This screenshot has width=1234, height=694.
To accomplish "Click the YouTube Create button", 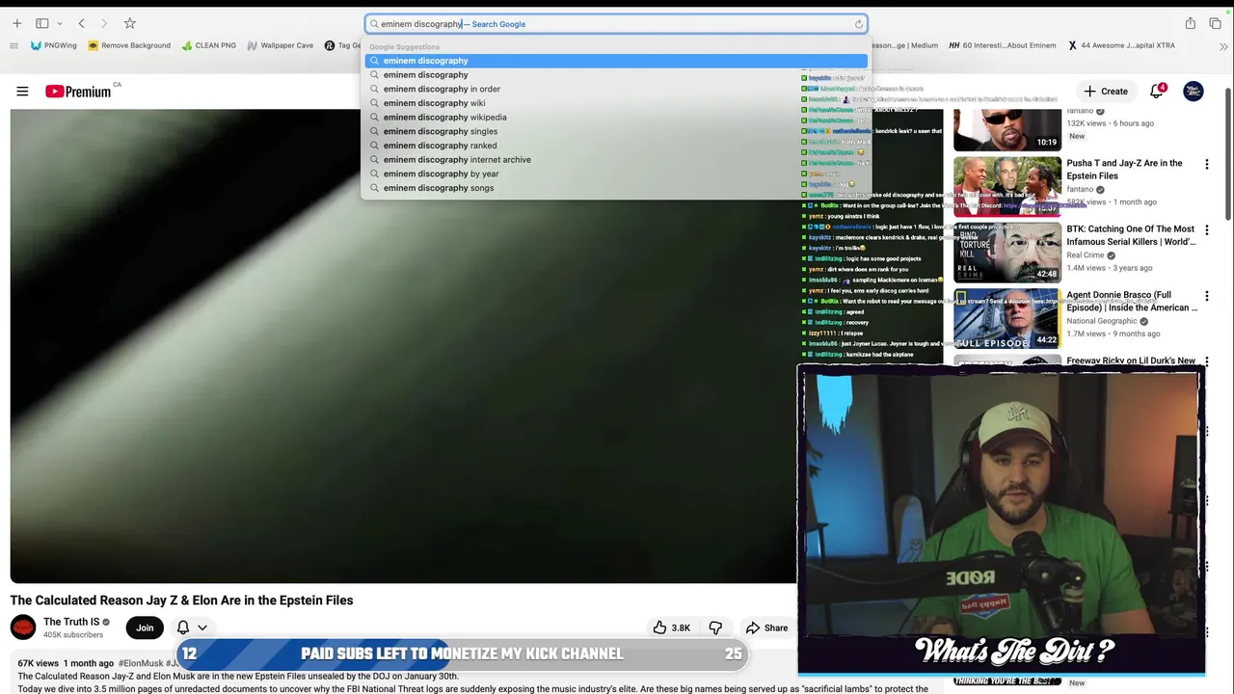I will pos(1105,92).
